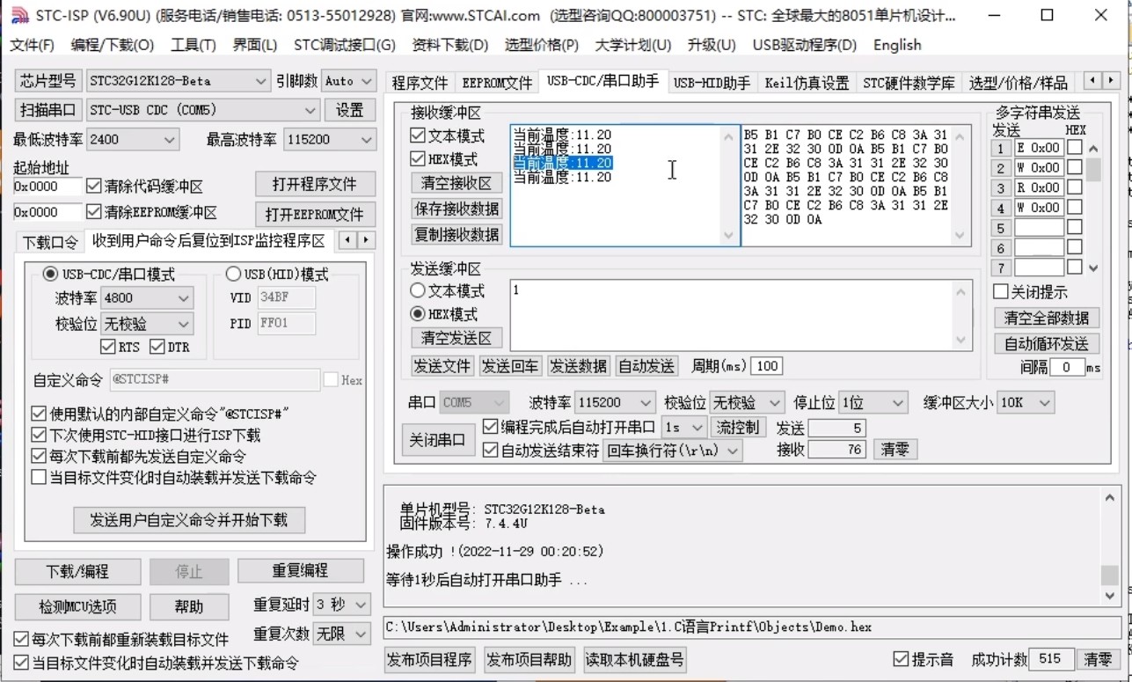Image resolution: width=1132 pixels, height=682 pixels.
Task: Select USB-CDC/串口模式 radio button
Action: point(50,275)
